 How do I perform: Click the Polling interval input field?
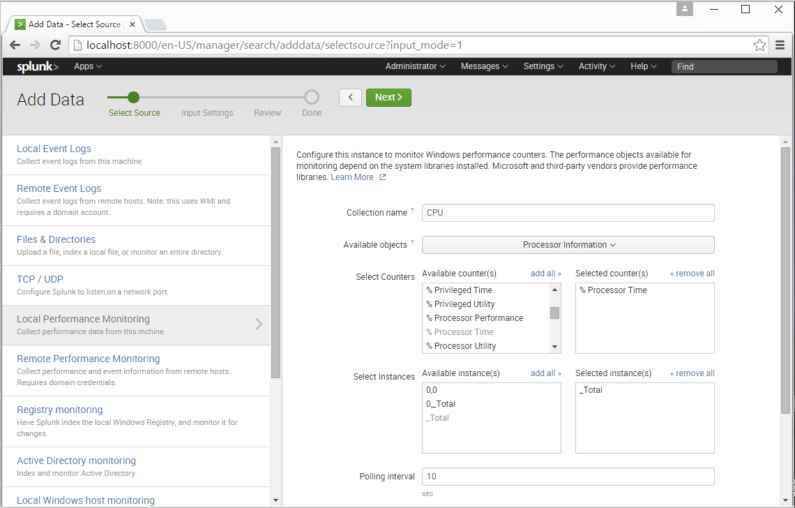[x=568, y=477]
